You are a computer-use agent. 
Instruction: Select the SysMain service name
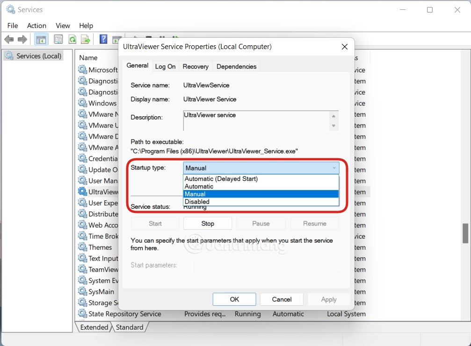pos(101,292)
